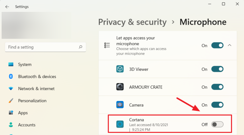Click the Cortana app icon
This screenshot has height=135, width=244.
coord(120,124)
